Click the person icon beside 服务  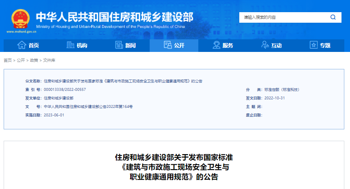click(x=216, y=45)
